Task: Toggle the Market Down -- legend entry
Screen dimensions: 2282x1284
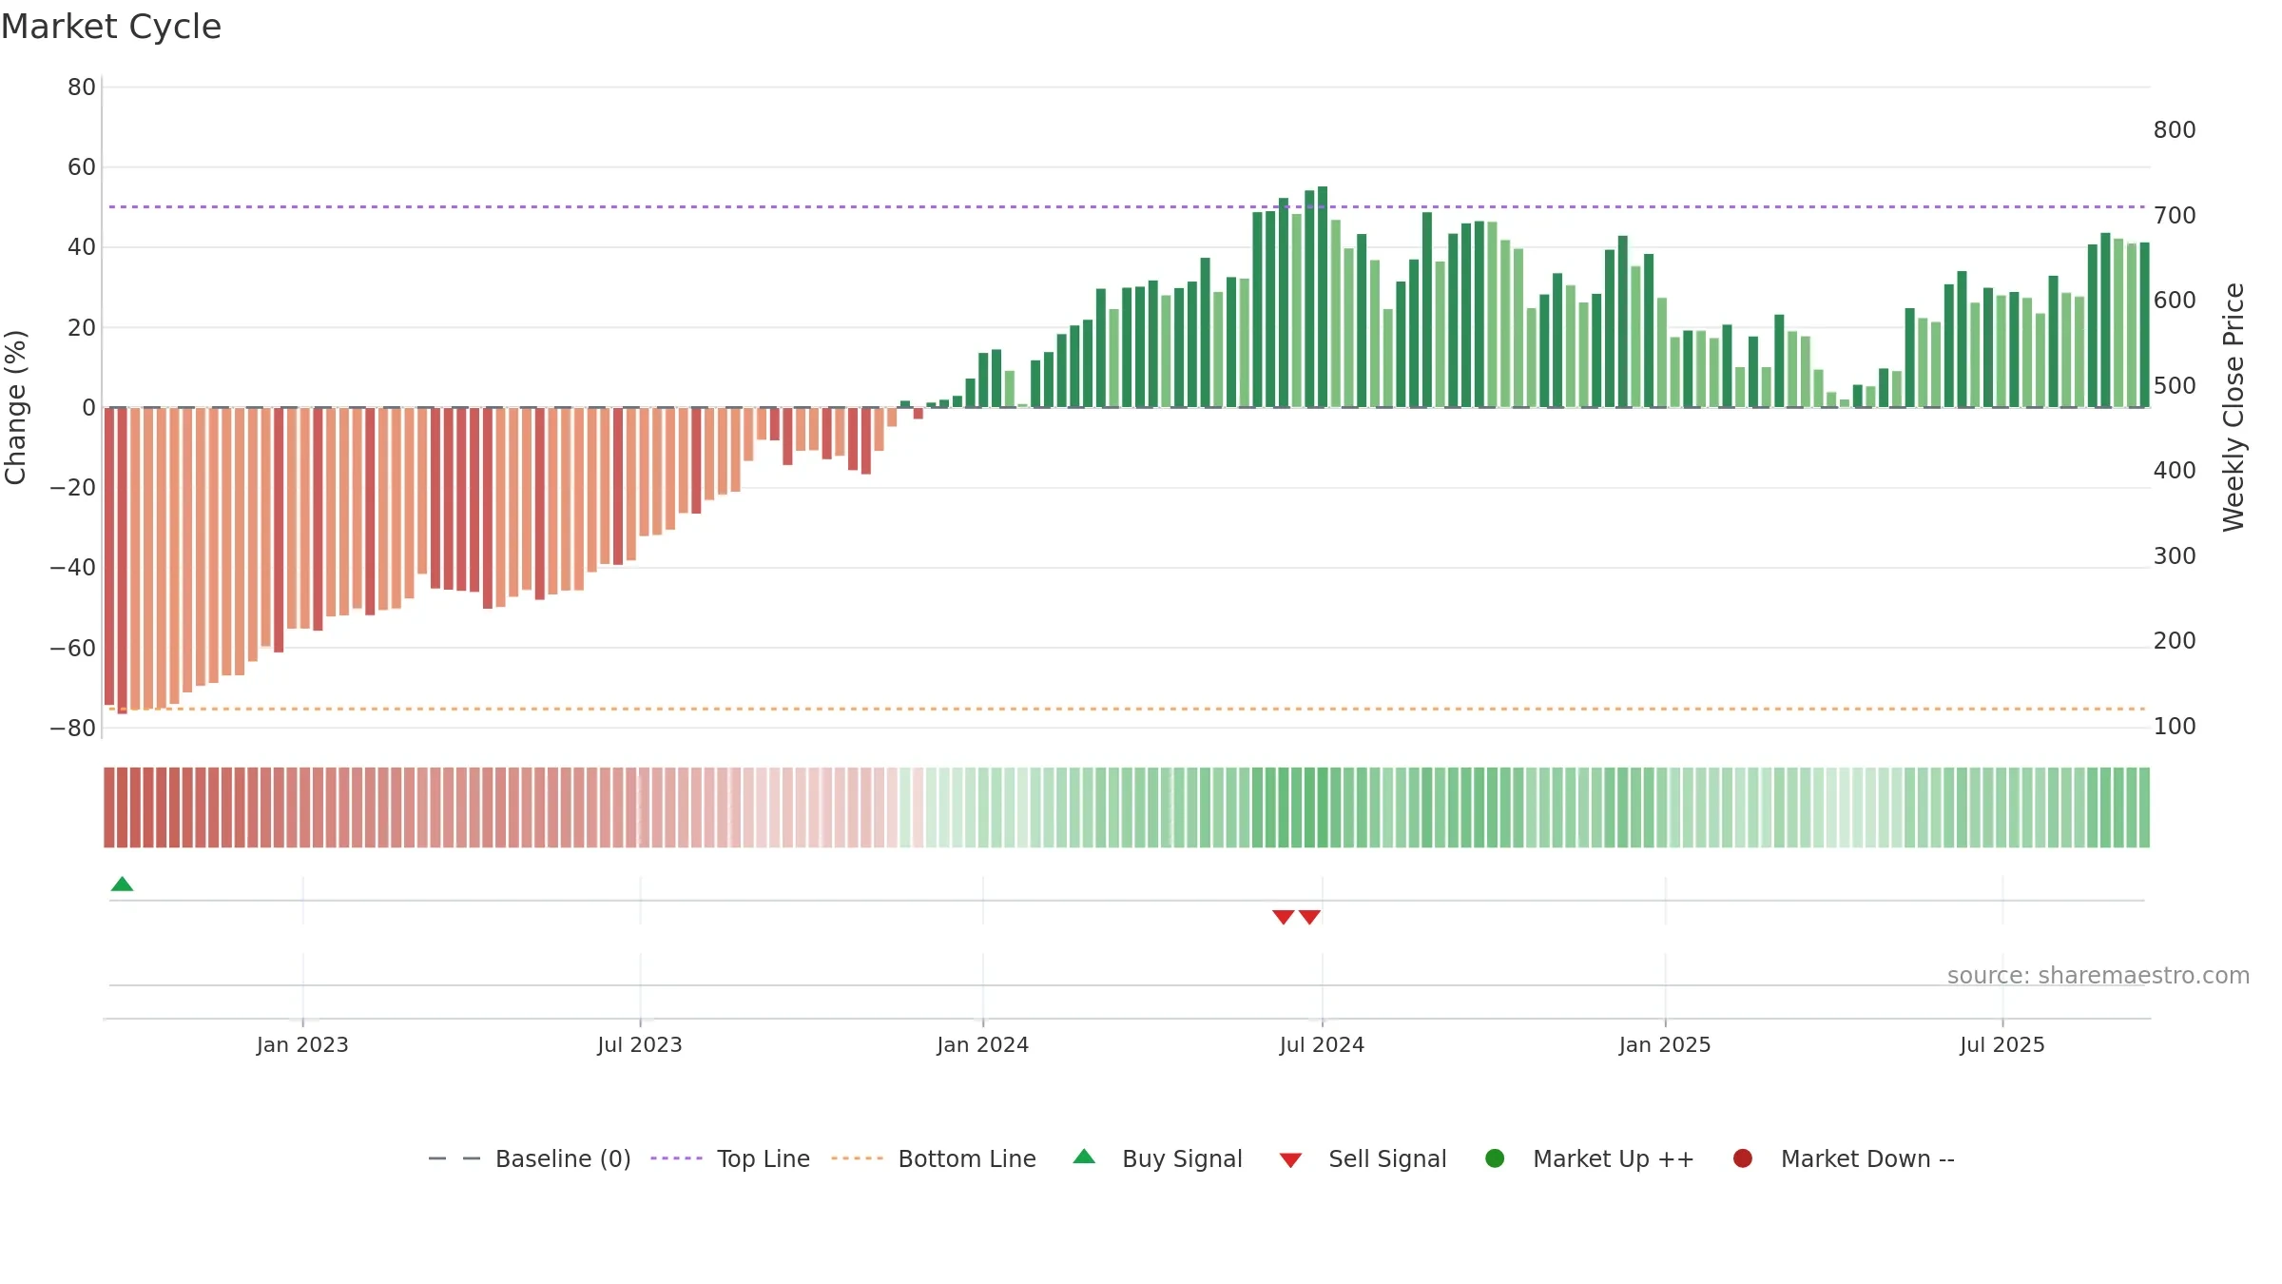Action: pos(1844,1158)
